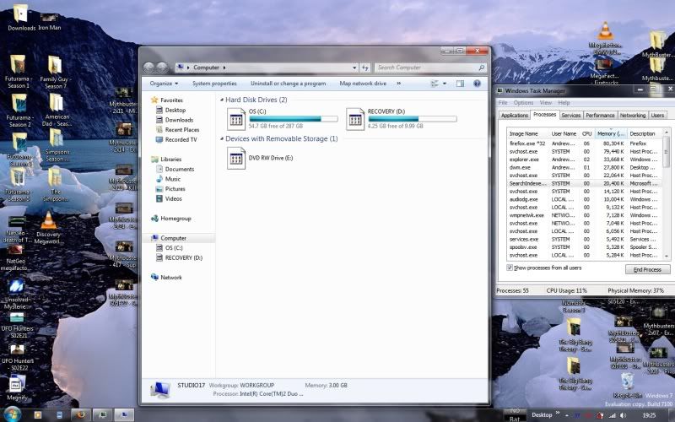Open Downloads in the Explorer Favorites sidebar
The width and height of the screenshot is (675, 422).
pyautogui.click(x=179, y=120)
